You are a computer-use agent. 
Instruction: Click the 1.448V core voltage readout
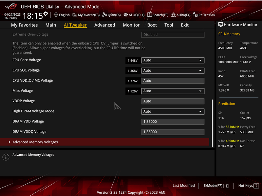pos(133,60)
